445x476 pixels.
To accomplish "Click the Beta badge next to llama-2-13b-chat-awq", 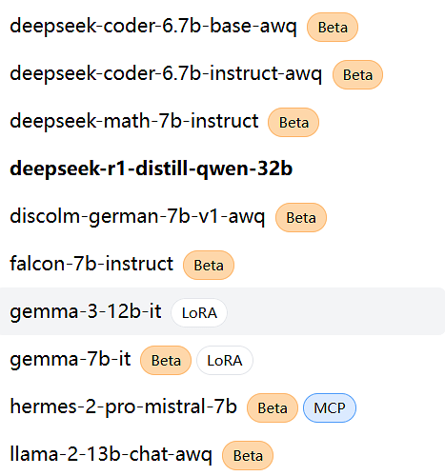I will tap(248, 456).
